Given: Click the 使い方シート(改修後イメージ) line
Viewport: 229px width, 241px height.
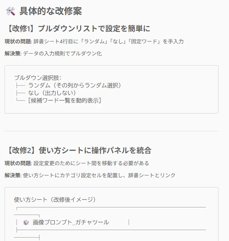Looking at the screenshot, I should pos(55,200).
